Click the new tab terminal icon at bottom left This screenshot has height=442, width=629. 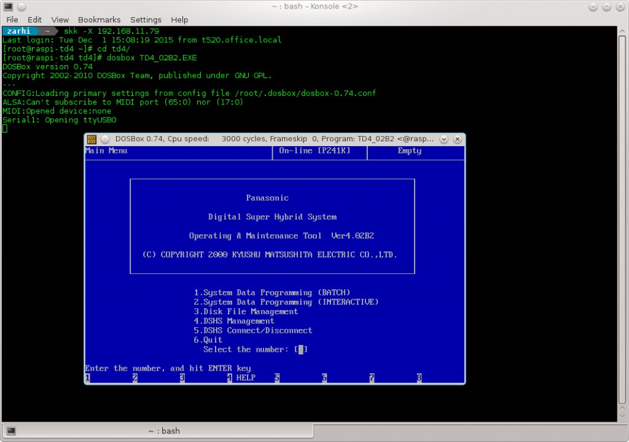pos(11,431)
